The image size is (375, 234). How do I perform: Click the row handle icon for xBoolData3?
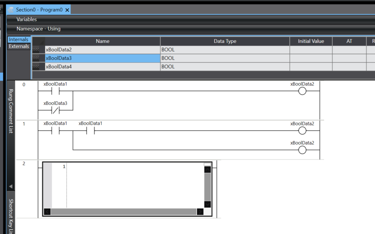coord(36,58)
